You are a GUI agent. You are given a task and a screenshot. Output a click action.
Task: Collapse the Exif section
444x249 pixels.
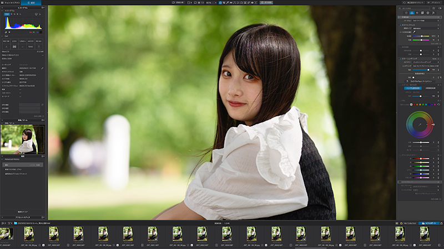click(2, 36)
